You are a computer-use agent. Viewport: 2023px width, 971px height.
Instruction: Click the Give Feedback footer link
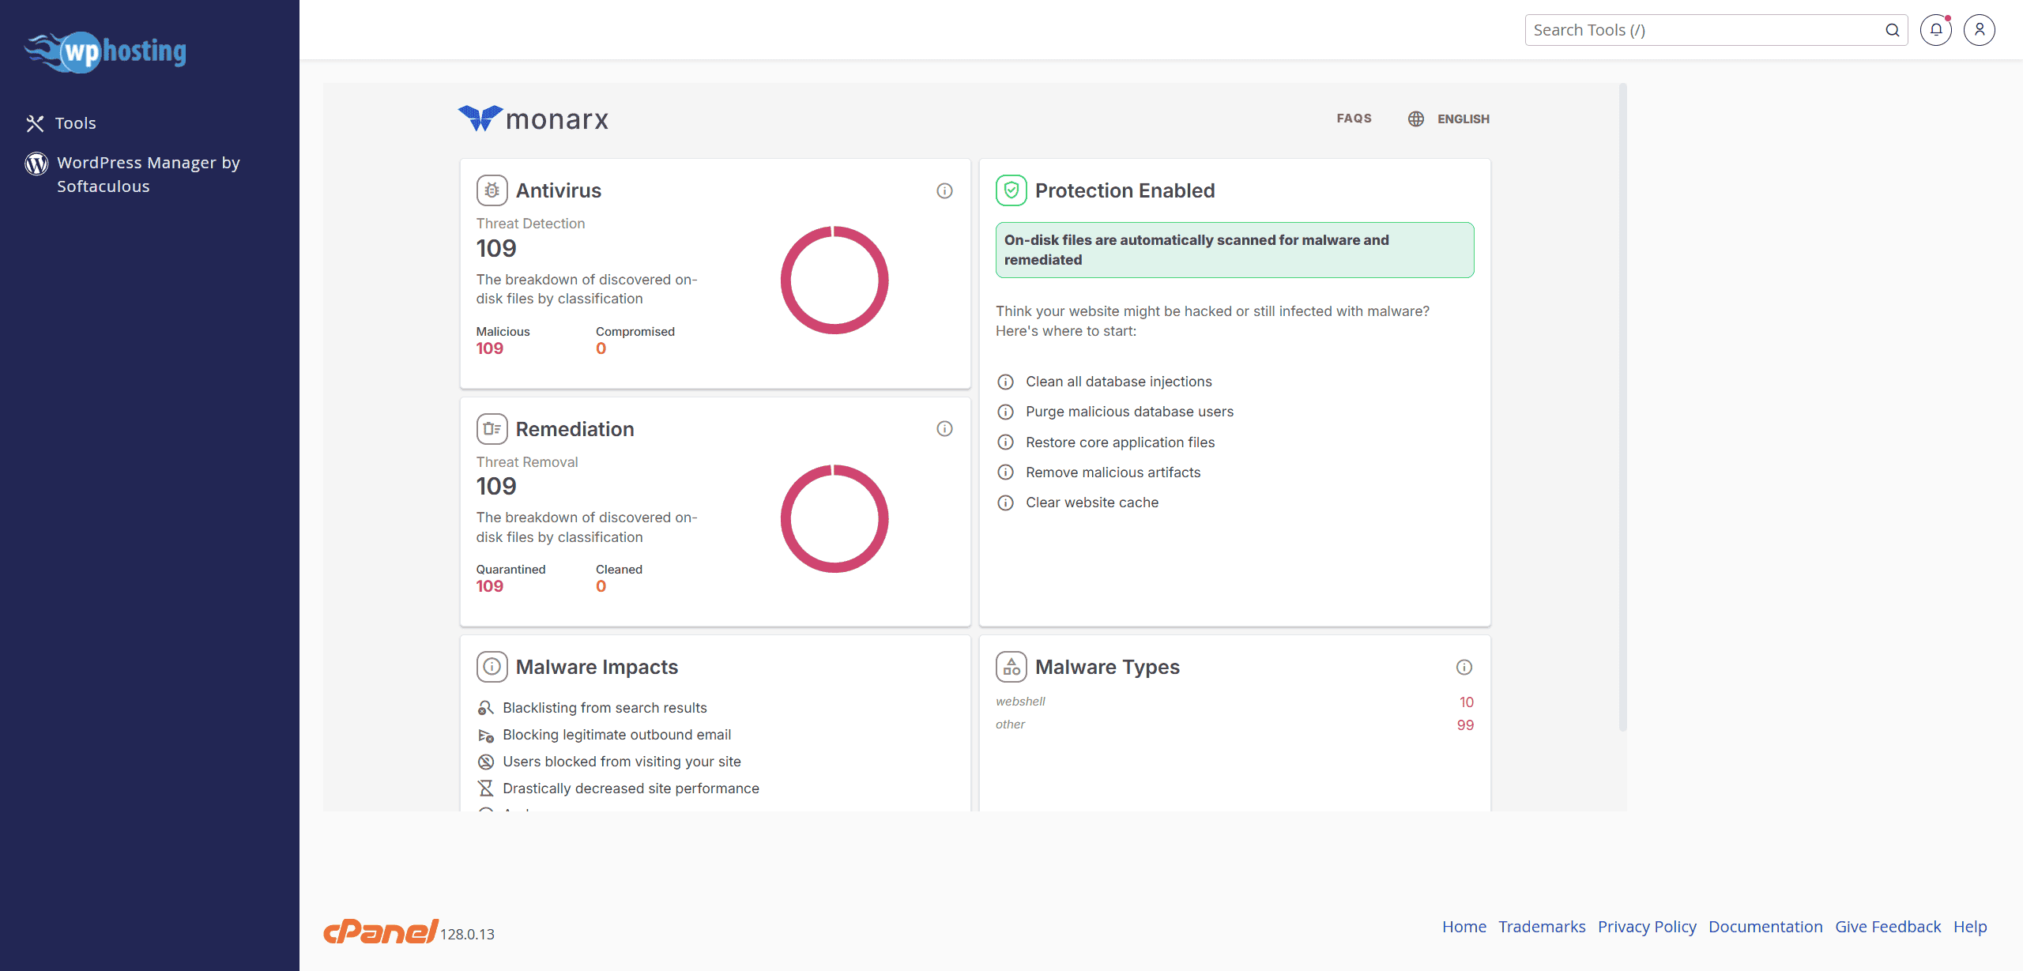pyautogui.click(x=1887, y=927)
